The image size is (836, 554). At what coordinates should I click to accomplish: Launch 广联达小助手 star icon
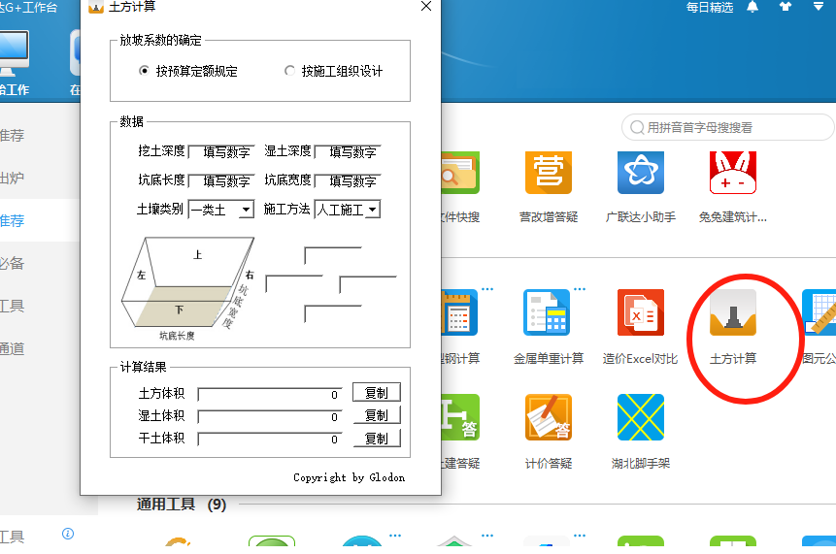[x=640, y=173]
